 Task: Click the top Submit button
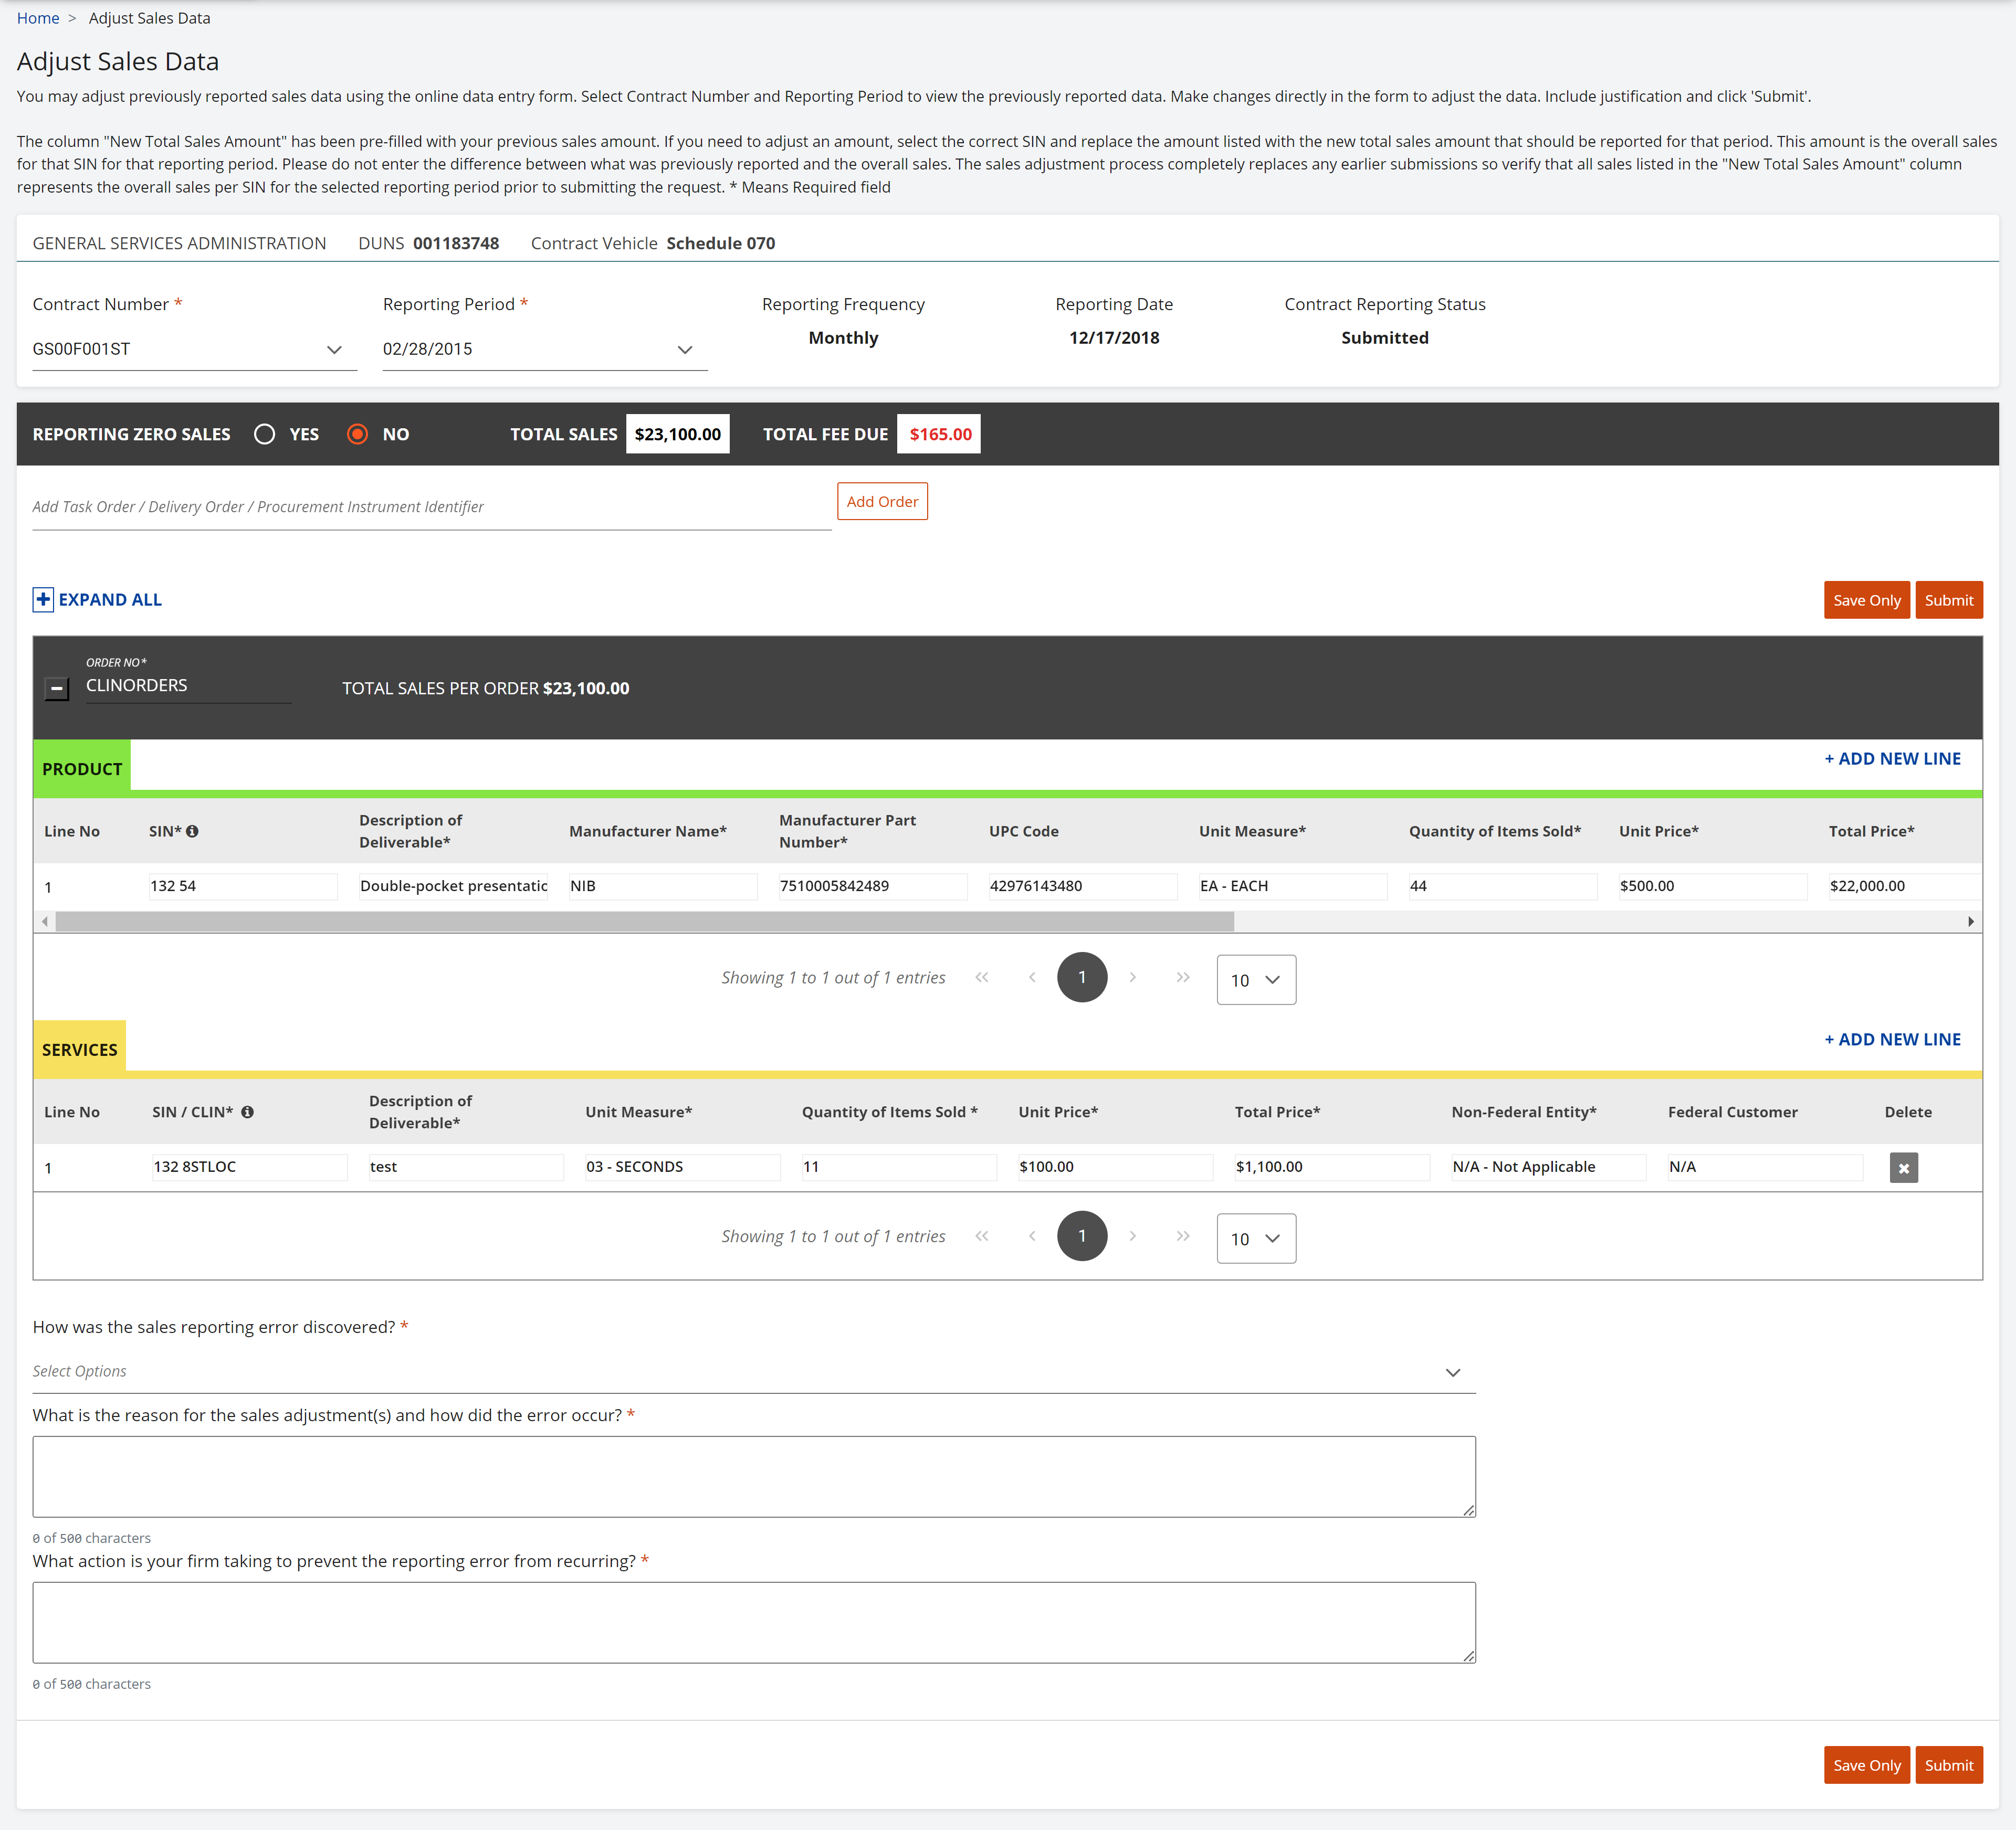tap(1948, 601)
